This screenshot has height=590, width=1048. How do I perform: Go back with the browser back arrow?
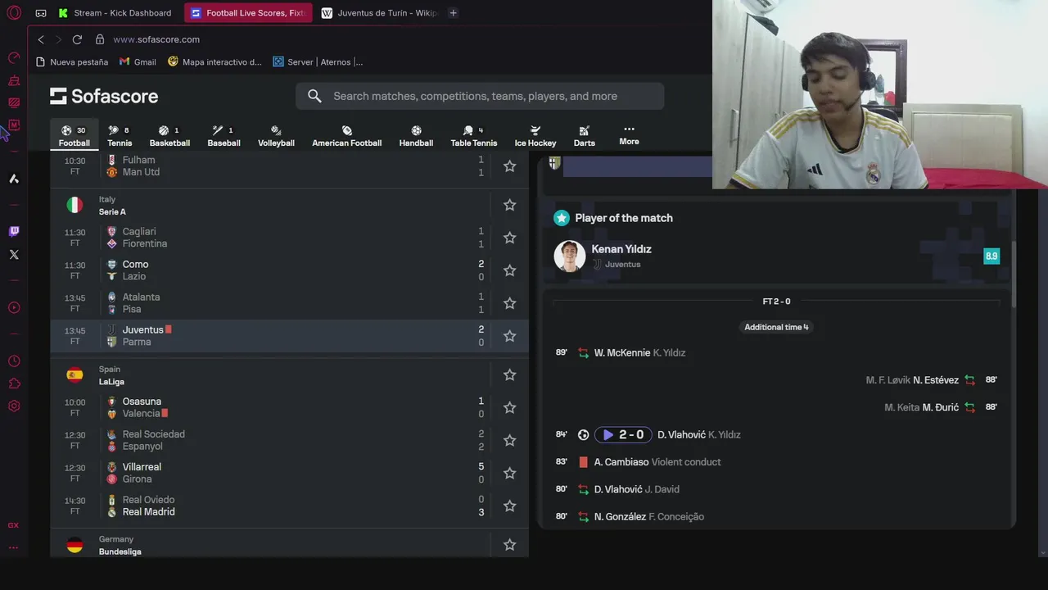click(x=41, y=39)
